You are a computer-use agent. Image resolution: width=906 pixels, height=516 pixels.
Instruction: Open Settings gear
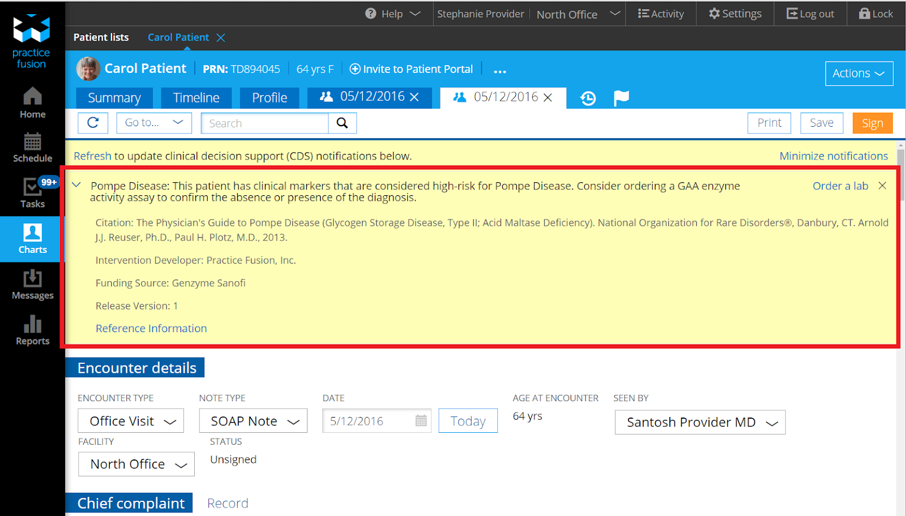click(x=735, y=14)
